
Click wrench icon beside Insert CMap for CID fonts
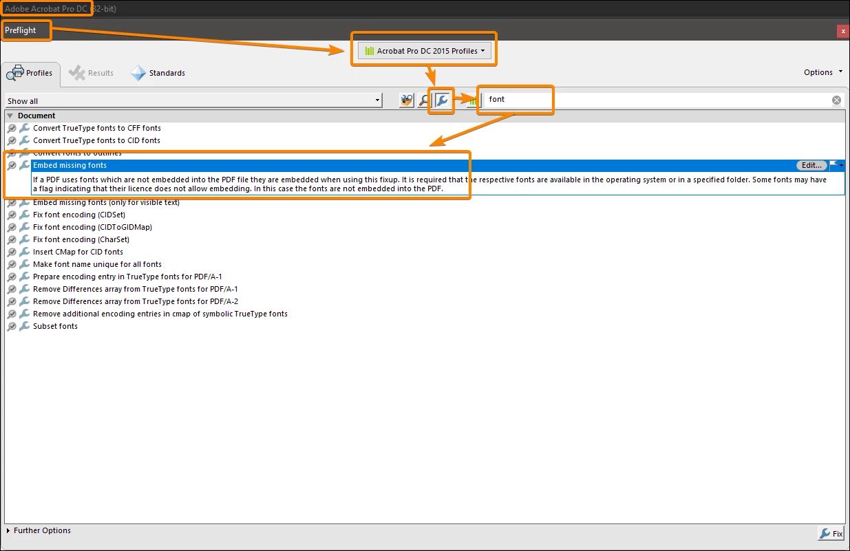pos(24,252)
